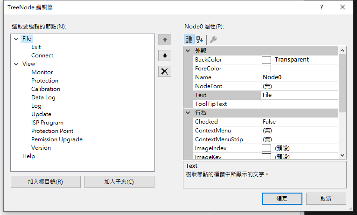The height and width of the screenshot is (215, 357).
Task: Close the TreeNode editor window
Action: point(343,7)
